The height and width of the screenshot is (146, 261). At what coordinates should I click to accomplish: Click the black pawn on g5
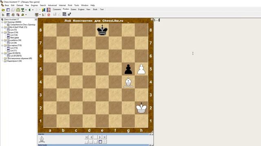128,69
